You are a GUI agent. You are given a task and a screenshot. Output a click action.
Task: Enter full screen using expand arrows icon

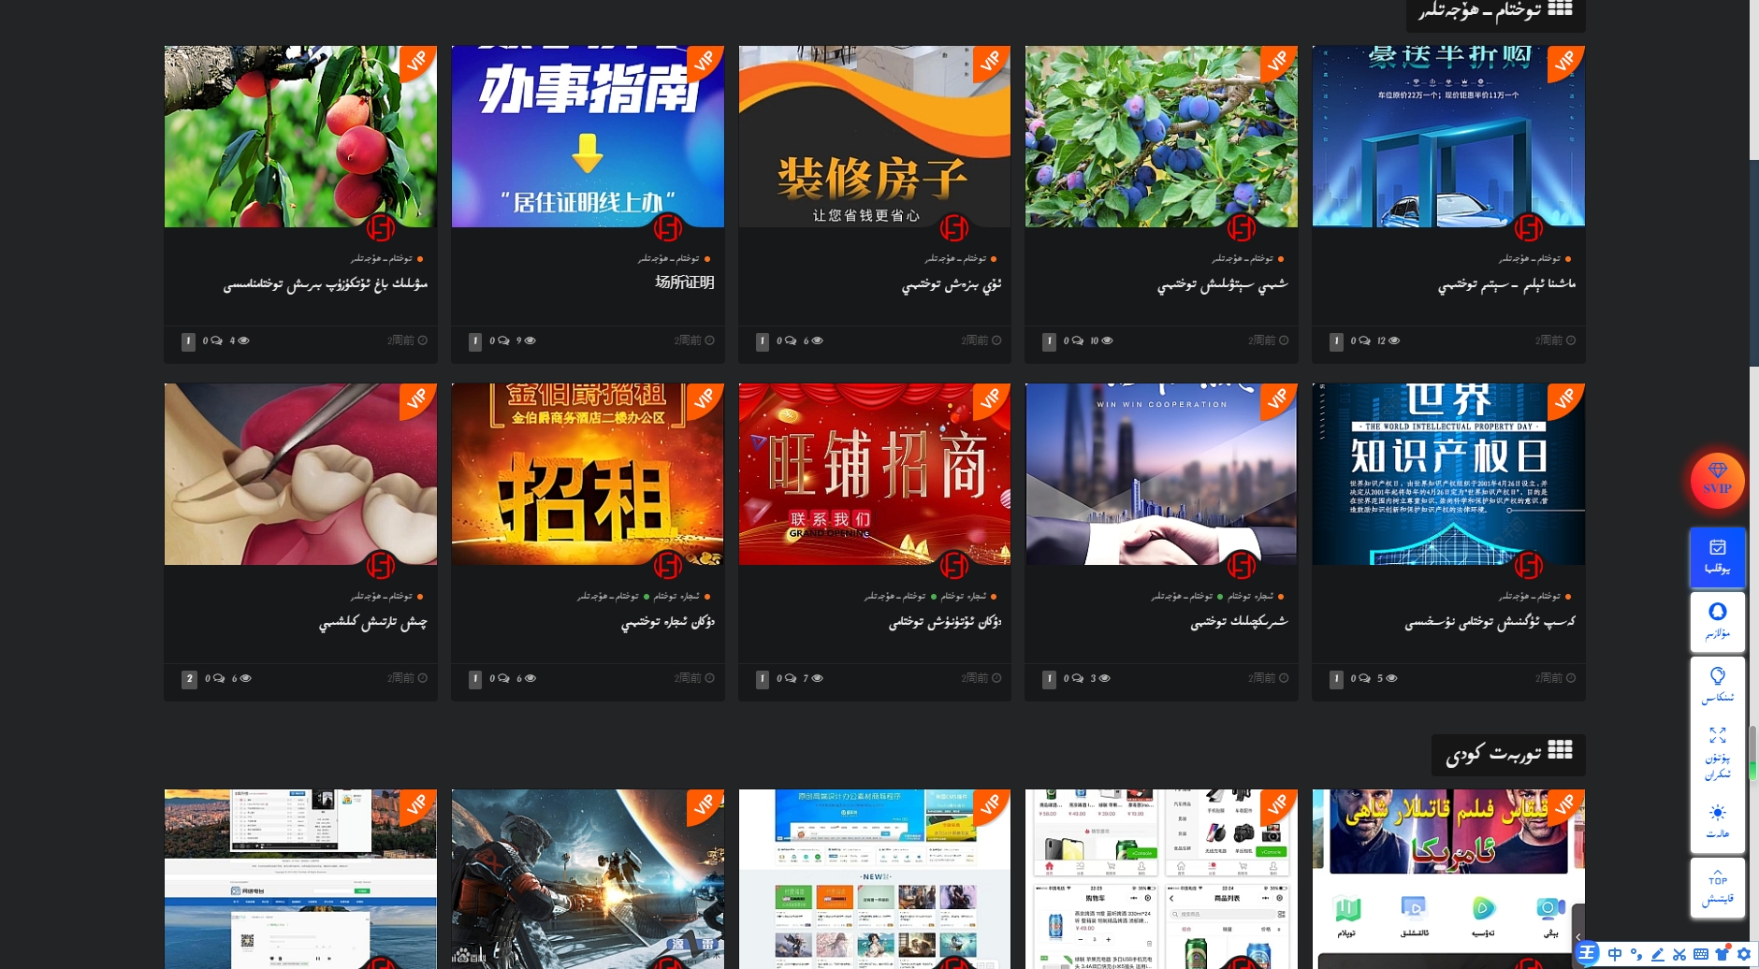point(1717,752)
